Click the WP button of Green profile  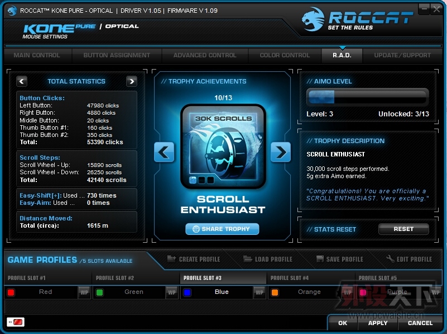point(172,292)
